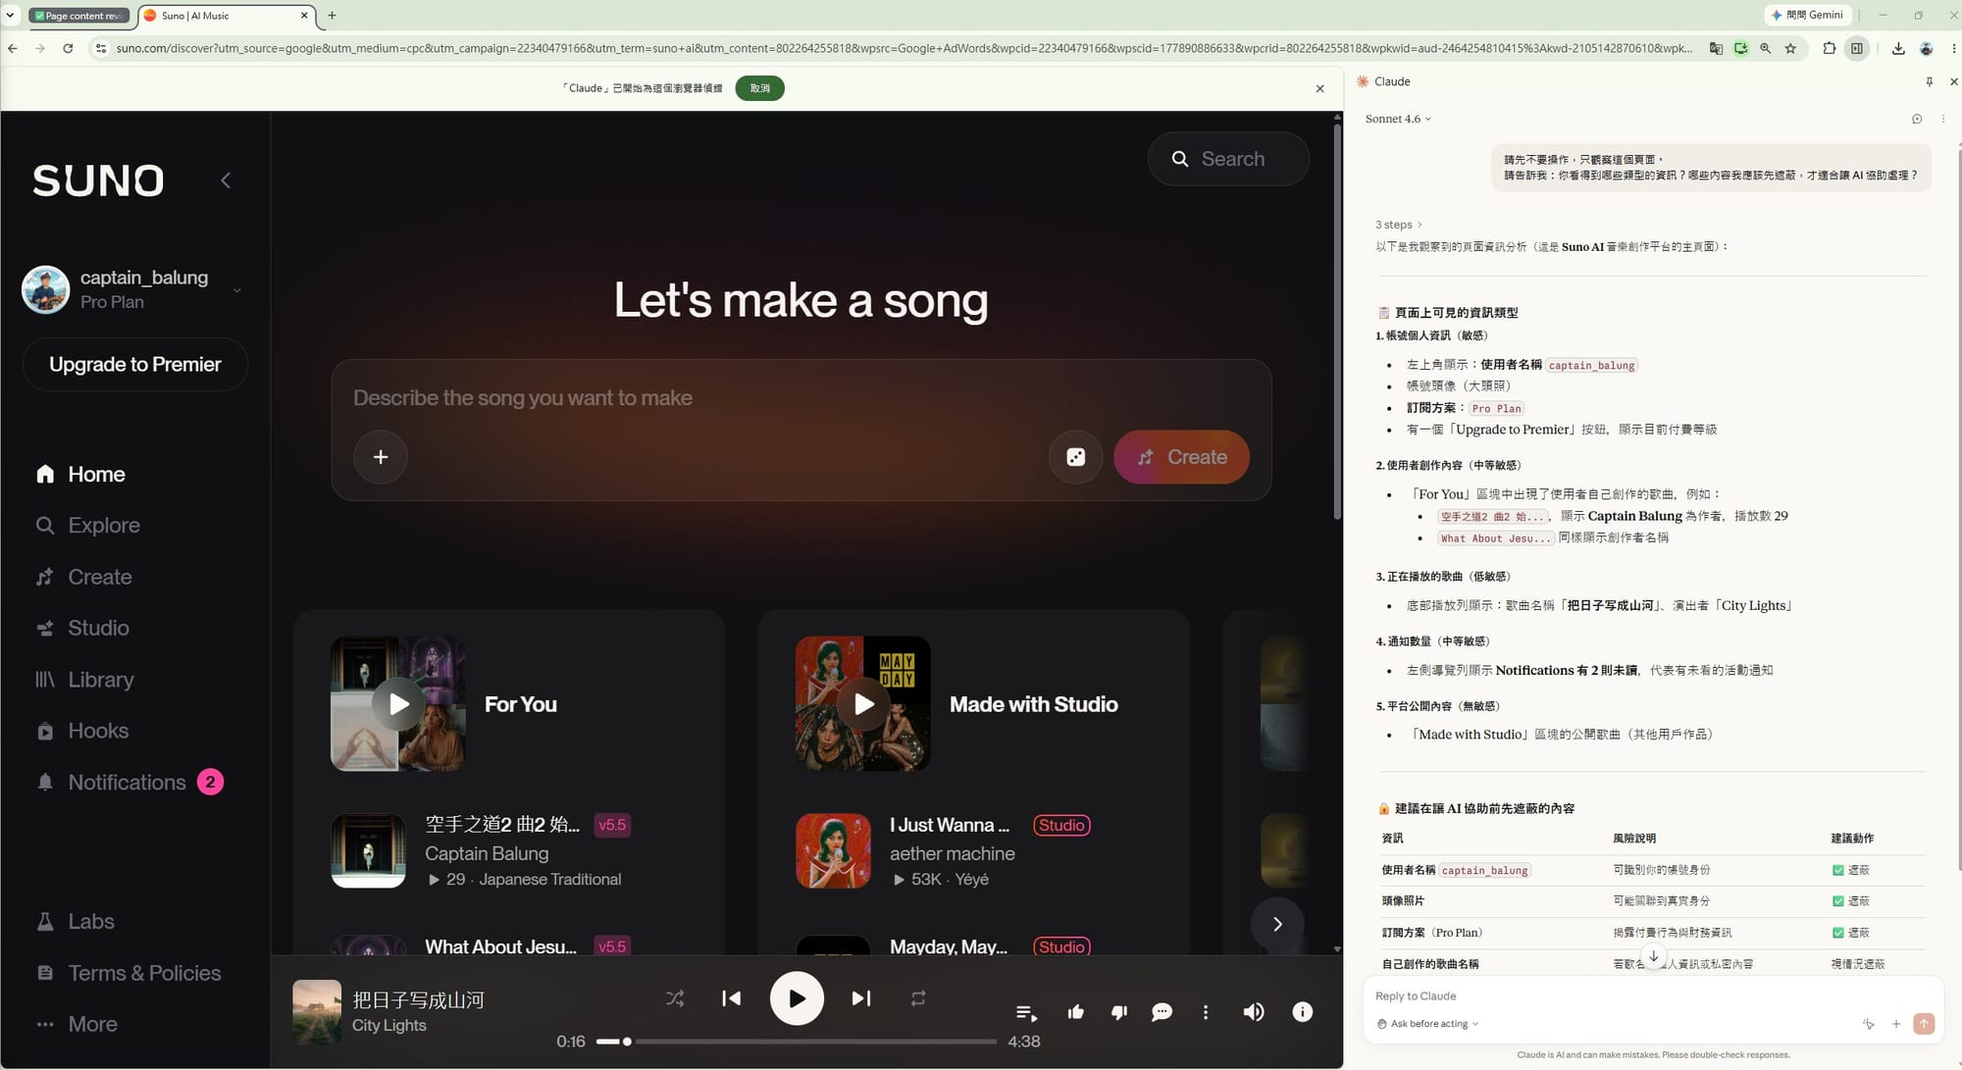Open the Captain Balung artist link
This screenshot has height=1070, width=1962.
coord(487,853)
